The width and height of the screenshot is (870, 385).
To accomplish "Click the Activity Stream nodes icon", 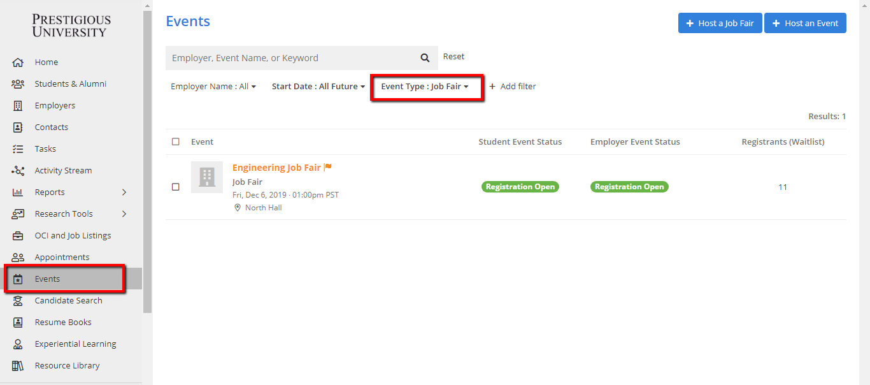I will 18,171.
